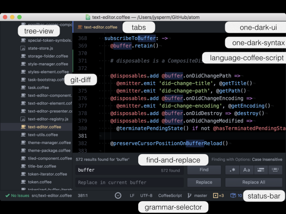Open text-editor-component file in tree view
This screenshot has height=214, width=286.
coord(50,96)
